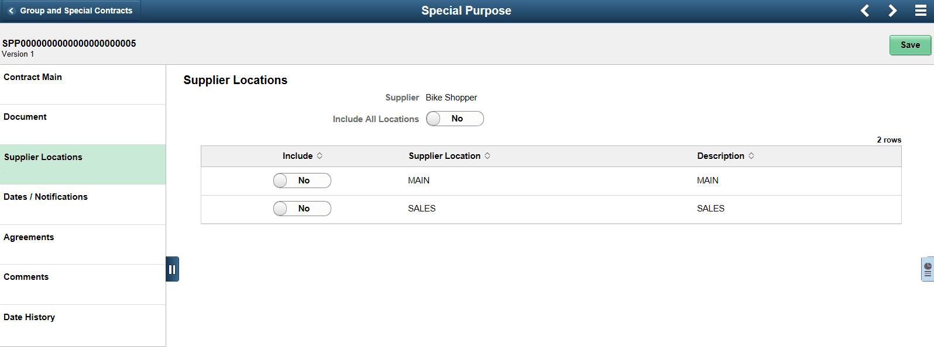
Task: Open the Document page
Action: point(25,116)
